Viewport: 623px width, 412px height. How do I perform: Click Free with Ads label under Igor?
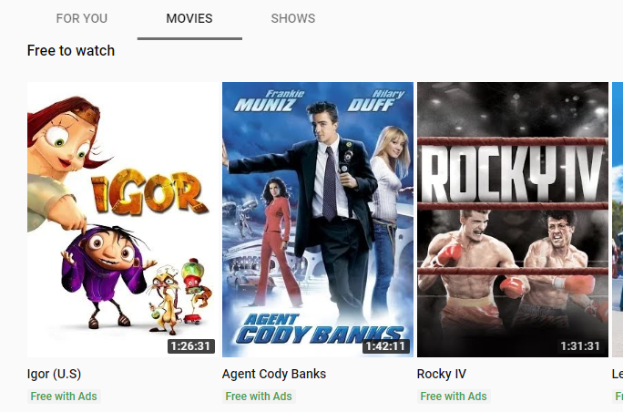(64, 397)
